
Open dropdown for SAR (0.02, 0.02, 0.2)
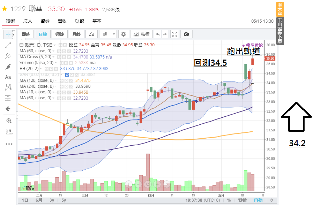point(61,75)
